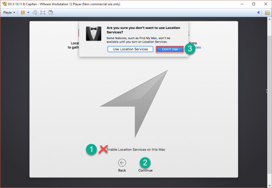Click Use Location Services button
Viewport: 272px width, 188px height.
pyautogui.click(x=130, y=49)
